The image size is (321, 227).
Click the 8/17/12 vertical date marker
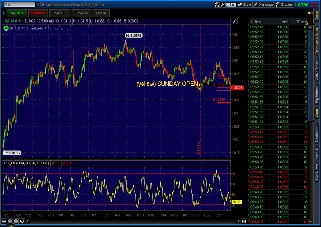pyautogui.click(x=198, y=148)
